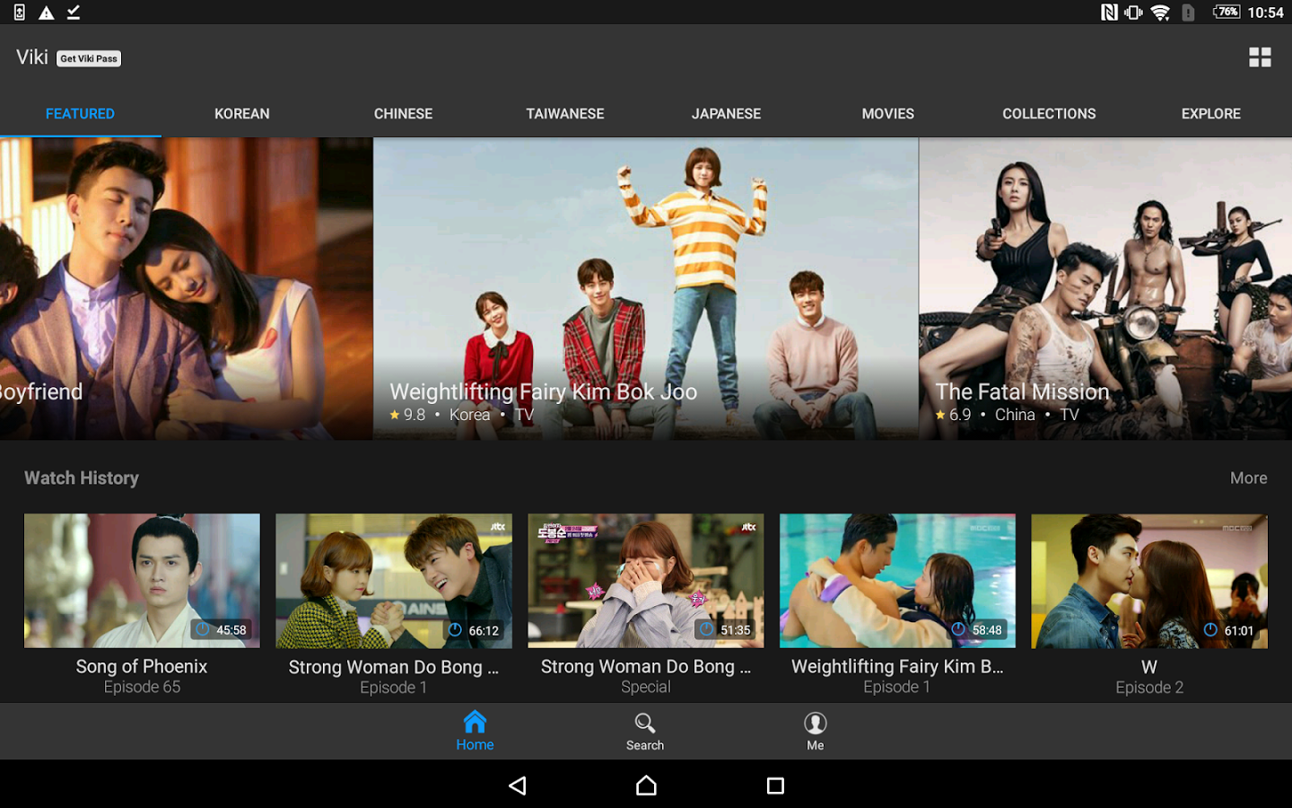Tap the Episode 2 label under W

pos(1149,688)
